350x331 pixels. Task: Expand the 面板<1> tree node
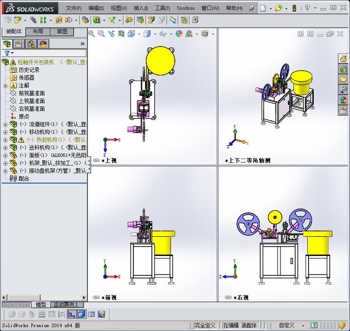tap(5, 156)
